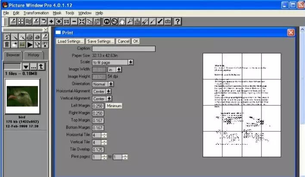Click the Save Settings button
The width and height of the screenshot is (305, 177).
100,41
